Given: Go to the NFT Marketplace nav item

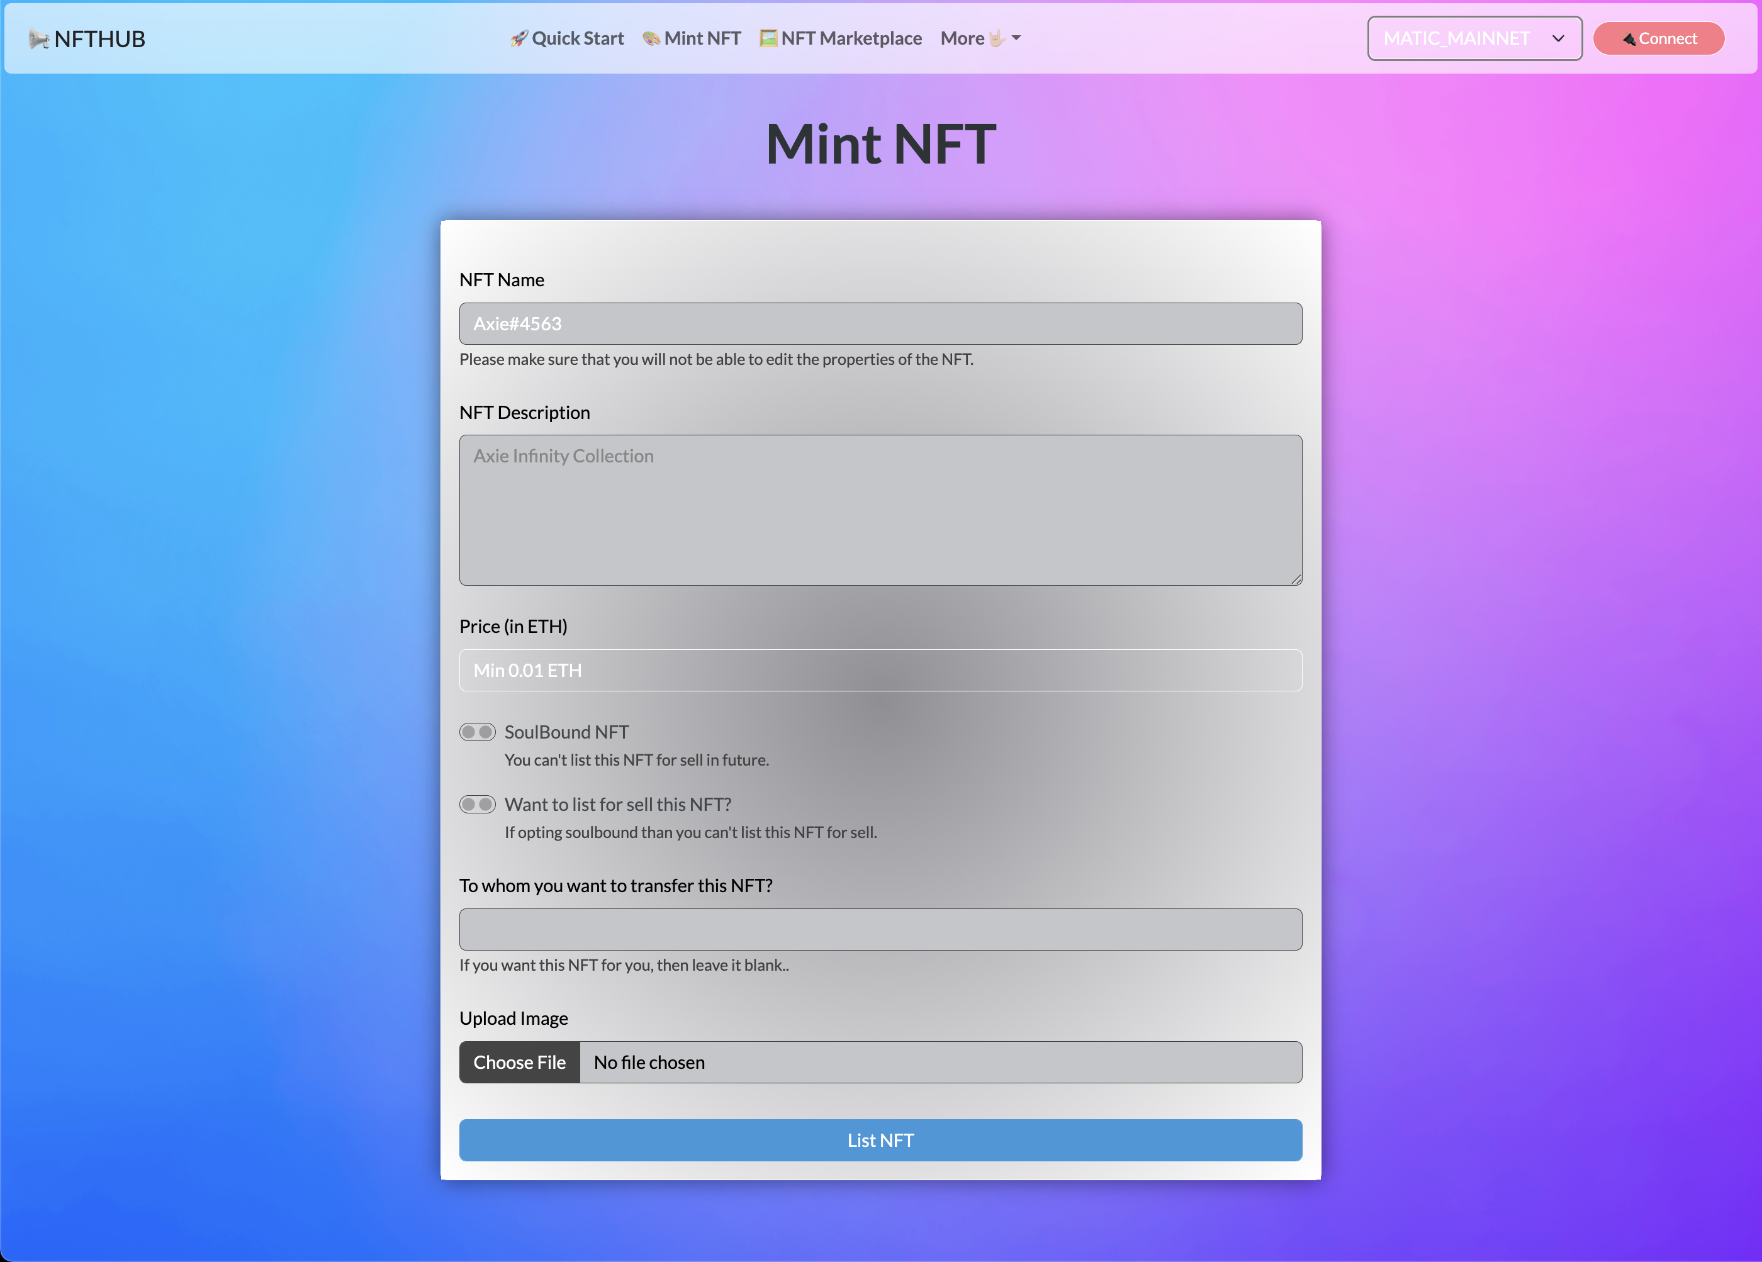Looking at the screenshot, I should pos(851,38).
